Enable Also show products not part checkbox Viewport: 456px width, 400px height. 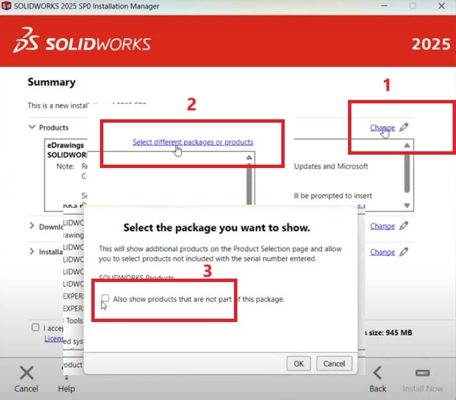(x=105, y=298)
